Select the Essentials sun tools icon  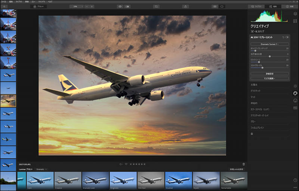[x=295, y=86]
